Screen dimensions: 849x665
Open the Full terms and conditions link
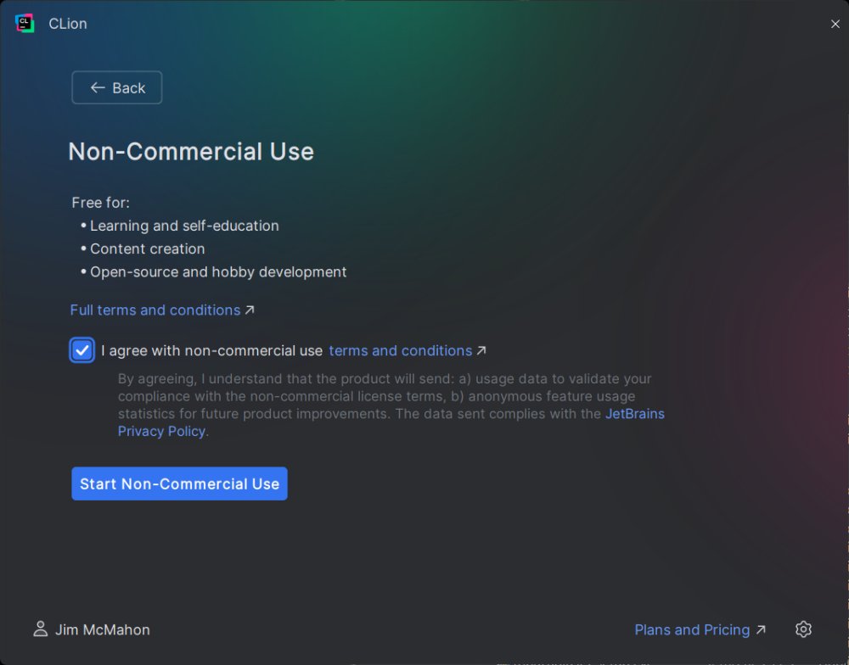click(154, 310)
